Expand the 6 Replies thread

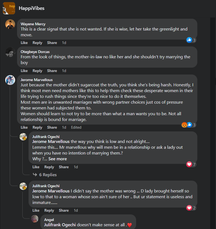pos(48,175)
